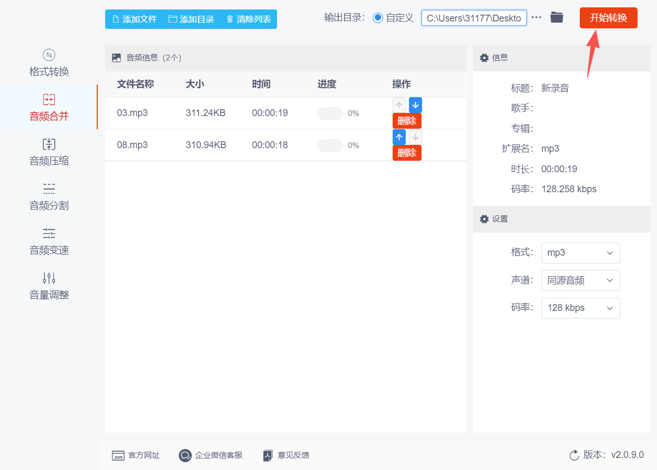The width and height of the screenshot is (657, 470).
Task: Click the 00:00:18 duration cell
Action: pos(270,145)
